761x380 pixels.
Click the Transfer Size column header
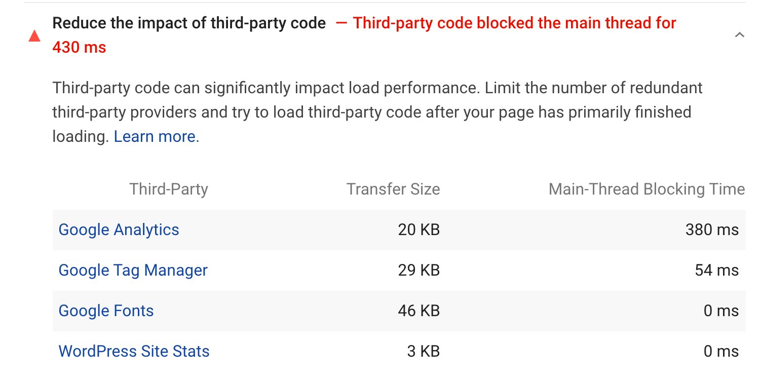coord(393,189)
